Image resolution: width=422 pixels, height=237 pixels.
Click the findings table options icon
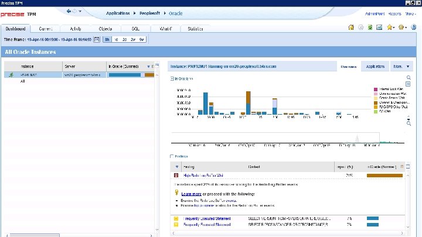coord(408,167)
